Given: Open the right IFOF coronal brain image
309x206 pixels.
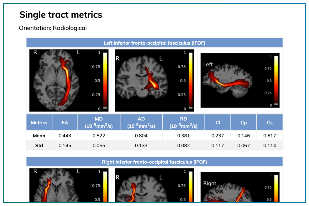Looking at the screenshot, I should [154, 185].
